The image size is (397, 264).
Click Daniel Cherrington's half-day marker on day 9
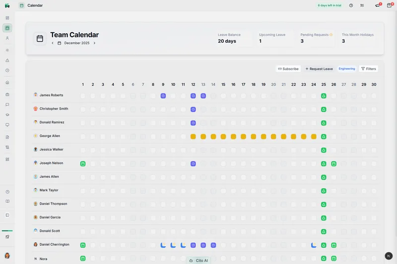point(163,245)
